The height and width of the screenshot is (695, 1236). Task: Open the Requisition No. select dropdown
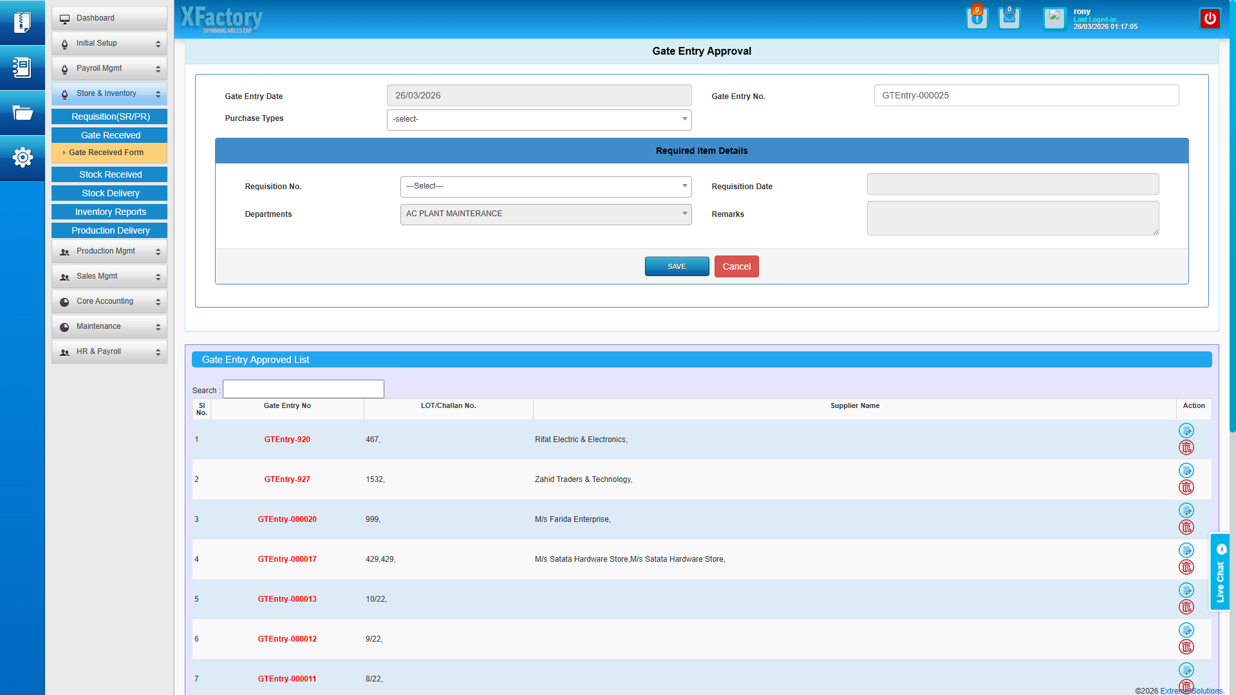(545, 186)
